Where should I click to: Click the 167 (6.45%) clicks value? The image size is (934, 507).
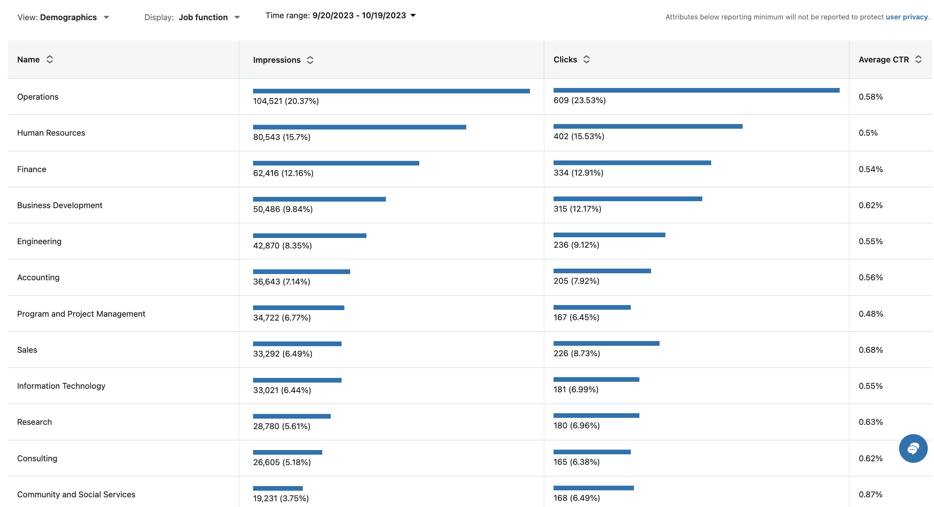click(576, 317)
